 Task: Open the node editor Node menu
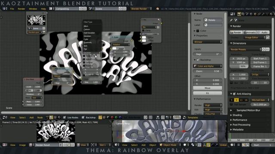coord(40,118)
